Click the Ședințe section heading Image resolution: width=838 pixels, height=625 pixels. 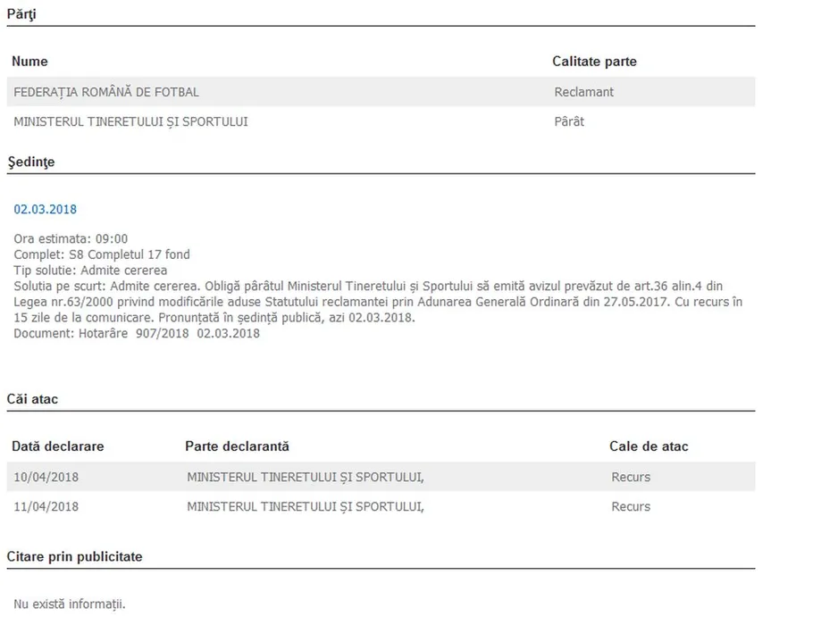pos(30,162)
